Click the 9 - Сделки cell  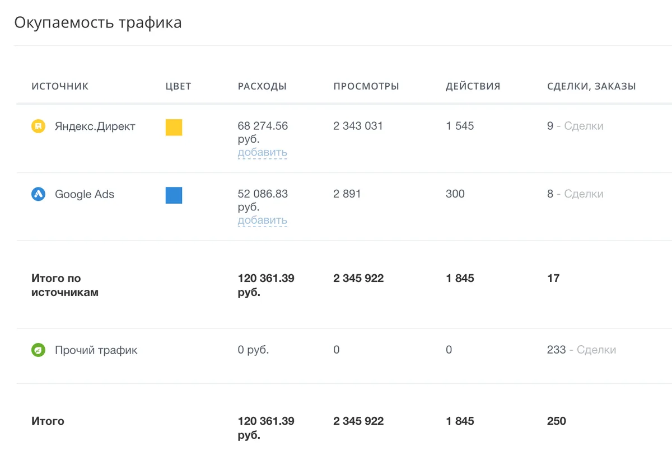point(575,126)
